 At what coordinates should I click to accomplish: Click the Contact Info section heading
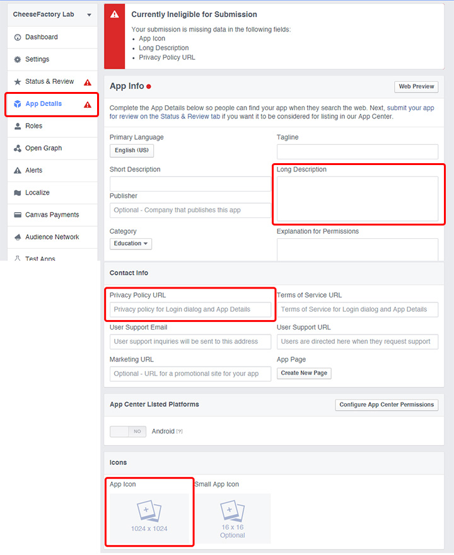coord(129,273)
